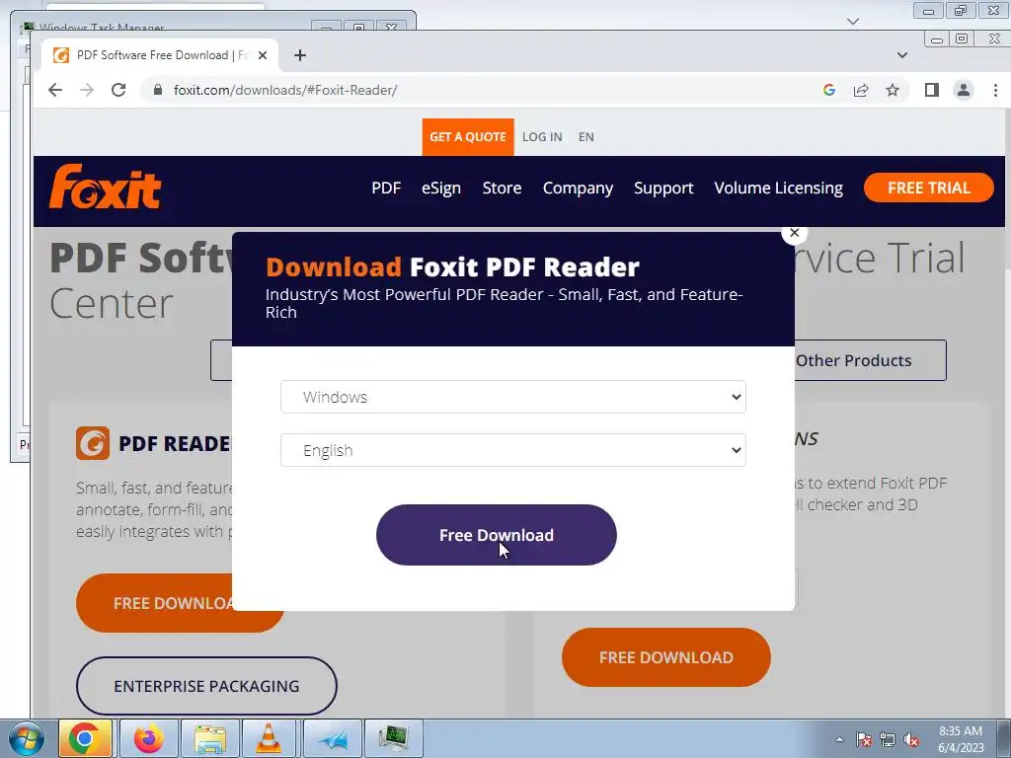Open Action Center flag icon
The image size is (1011, 758).
point(864,740)
